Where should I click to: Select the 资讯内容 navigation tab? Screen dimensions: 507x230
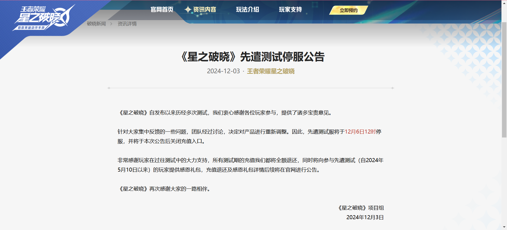pyautogui.click(x=204, y=10)
